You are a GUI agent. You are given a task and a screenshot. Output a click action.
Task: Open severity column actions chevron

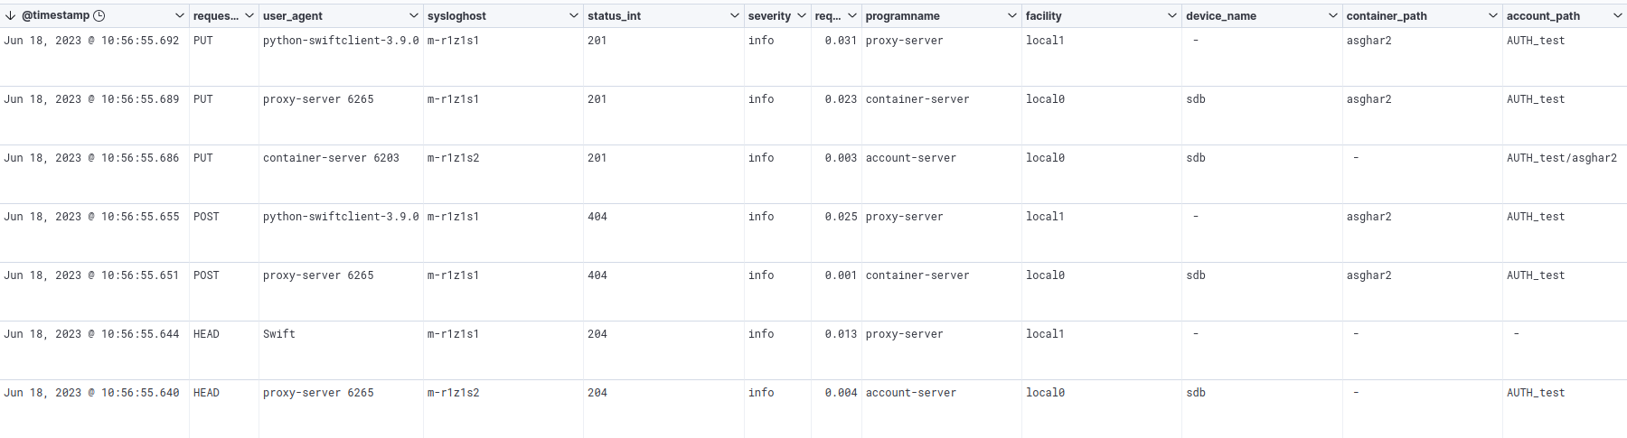pos(802,15)
